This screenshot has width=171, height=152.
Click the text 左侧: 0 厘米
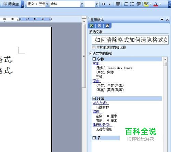tap(106, 116)
